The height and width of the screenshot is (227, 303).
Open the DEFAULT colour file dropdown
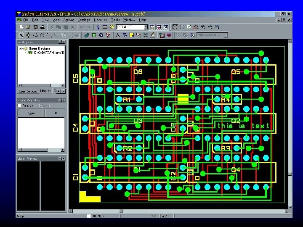tap(146, 27)
